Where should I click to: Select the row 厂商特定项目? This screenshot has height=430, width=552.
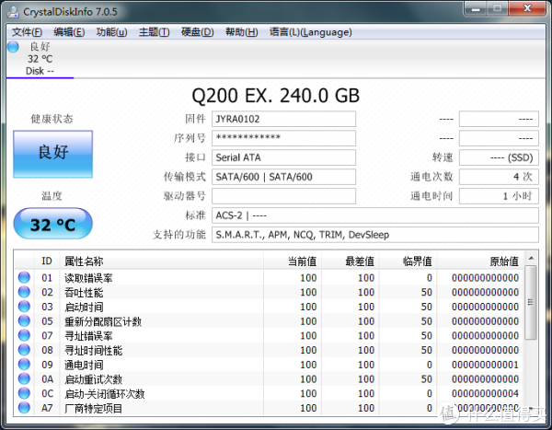pyautogui.click(x=270, y=408)
